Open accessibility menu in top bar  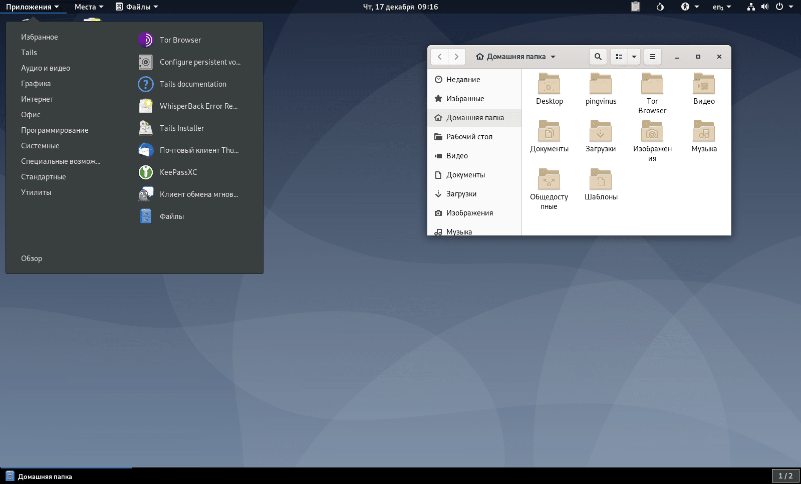tap(690, 7)
